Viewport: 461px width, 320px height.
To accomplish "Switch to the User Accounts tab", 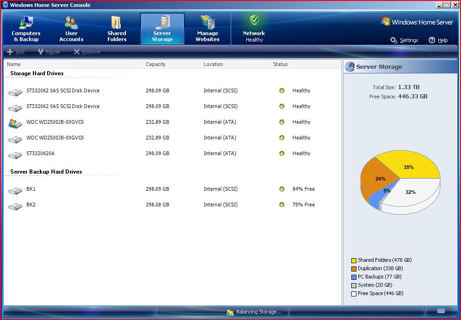I will coord(71,29).
